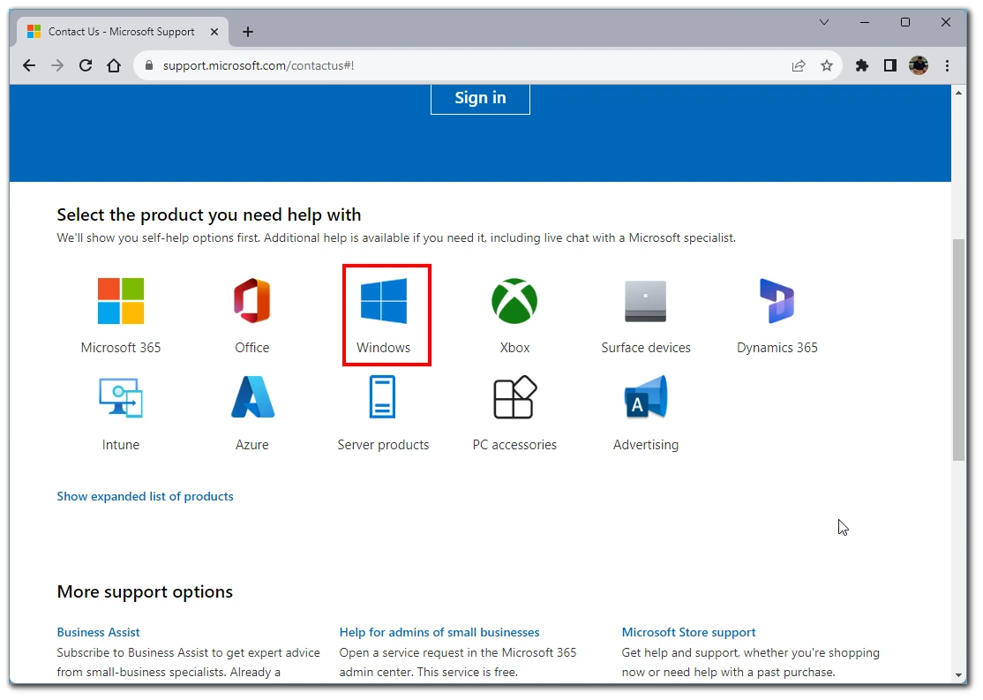
Task: Open the Dynamics 365 product icon
Action: pos(777,301)
